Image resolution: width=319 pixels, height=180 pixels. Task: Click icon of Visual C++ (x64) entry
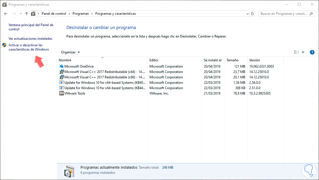tap(62, 72)
